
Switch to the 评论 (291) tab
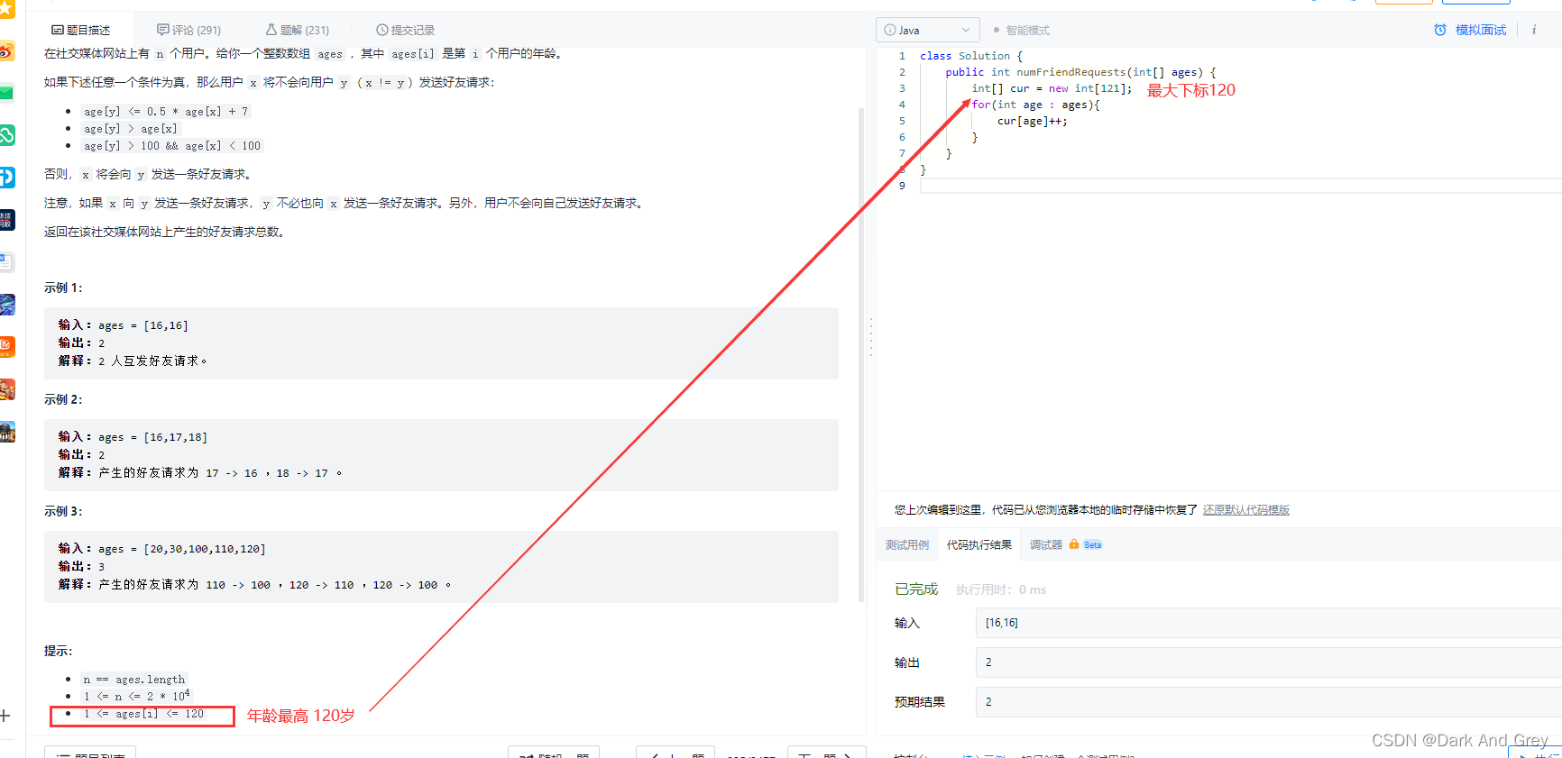pyautogui.click(x=188, y=30)
